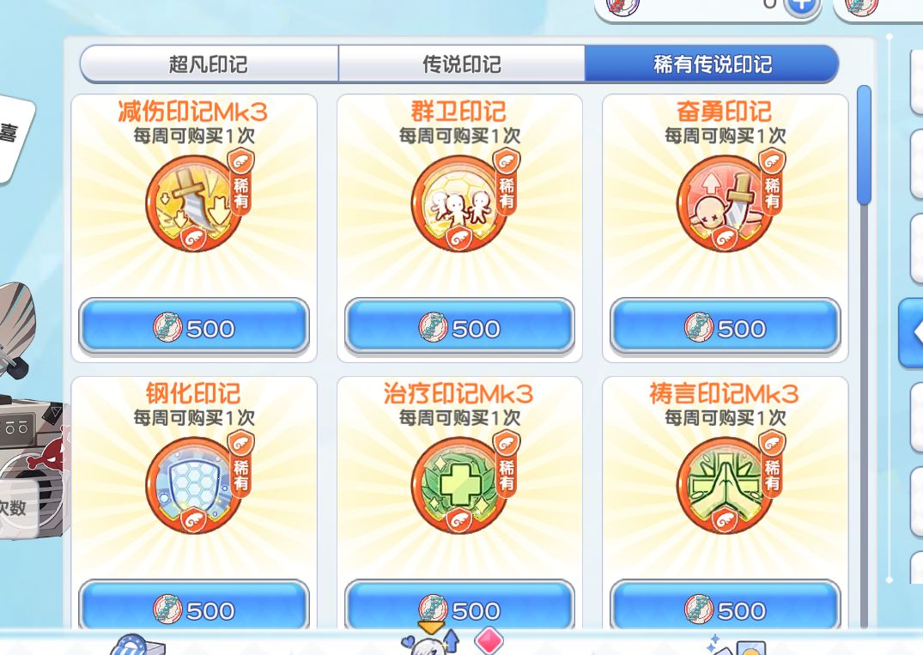Buy 减伤印记Mk3 for 500

pyautogui.click(x=194, y=327)
